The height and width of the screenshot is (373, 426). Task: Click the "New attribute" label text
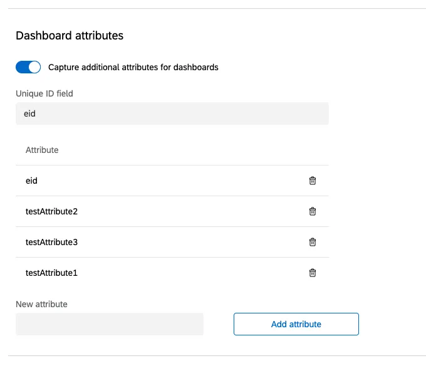(41, 304)
